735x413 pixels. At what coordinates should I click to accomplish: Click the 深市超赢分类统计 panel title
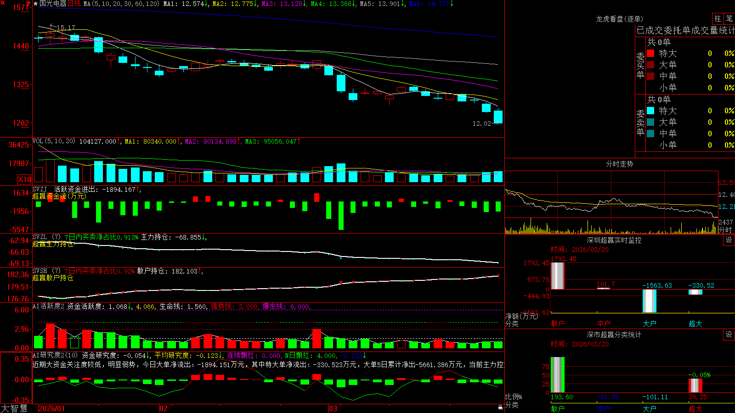pyautogui.click(x=614, y=335)
